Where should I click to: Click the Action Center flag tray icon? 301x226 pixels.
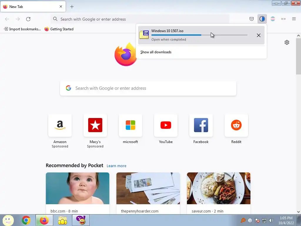(257, 220)
